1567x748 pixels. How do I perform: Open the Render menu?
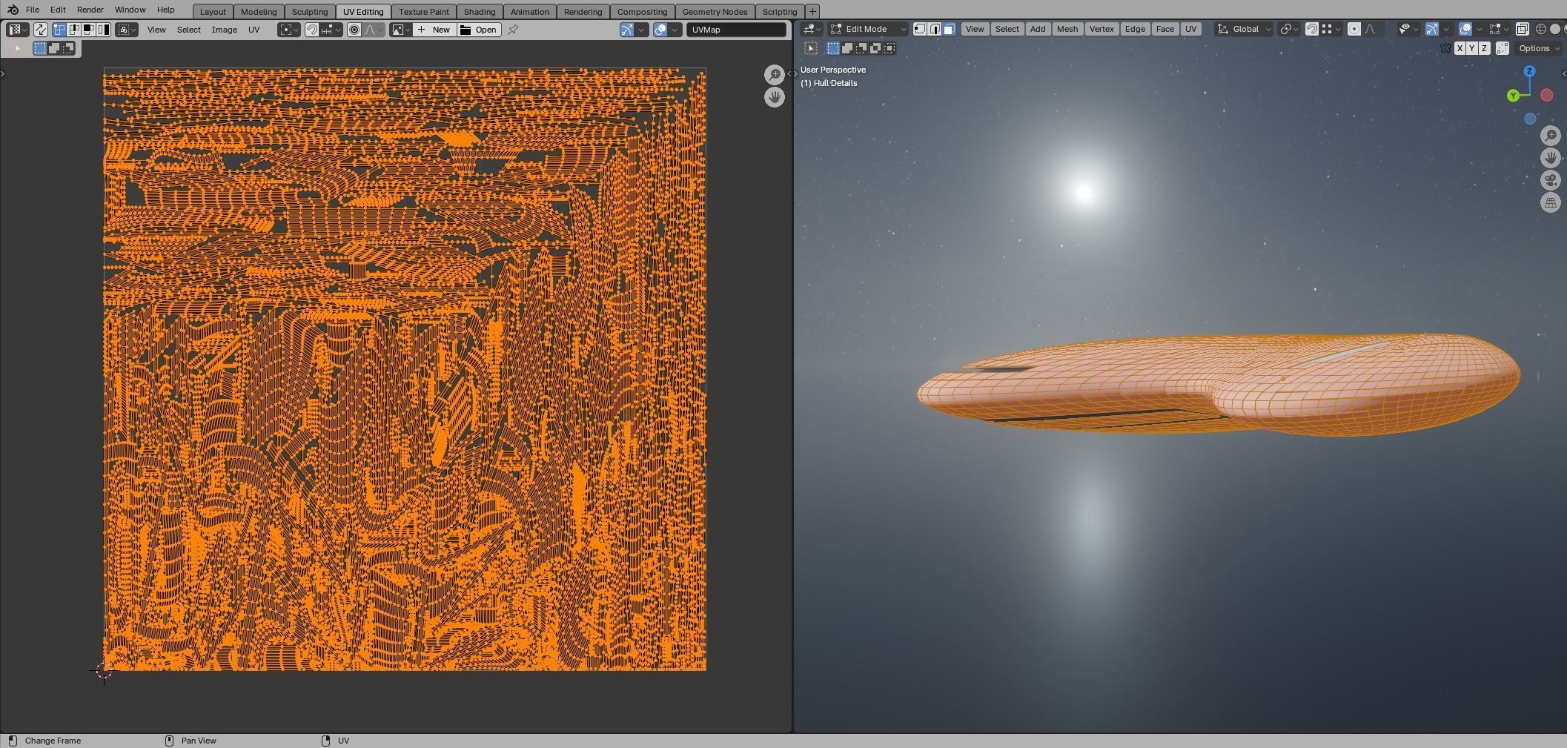pos(90,10)
